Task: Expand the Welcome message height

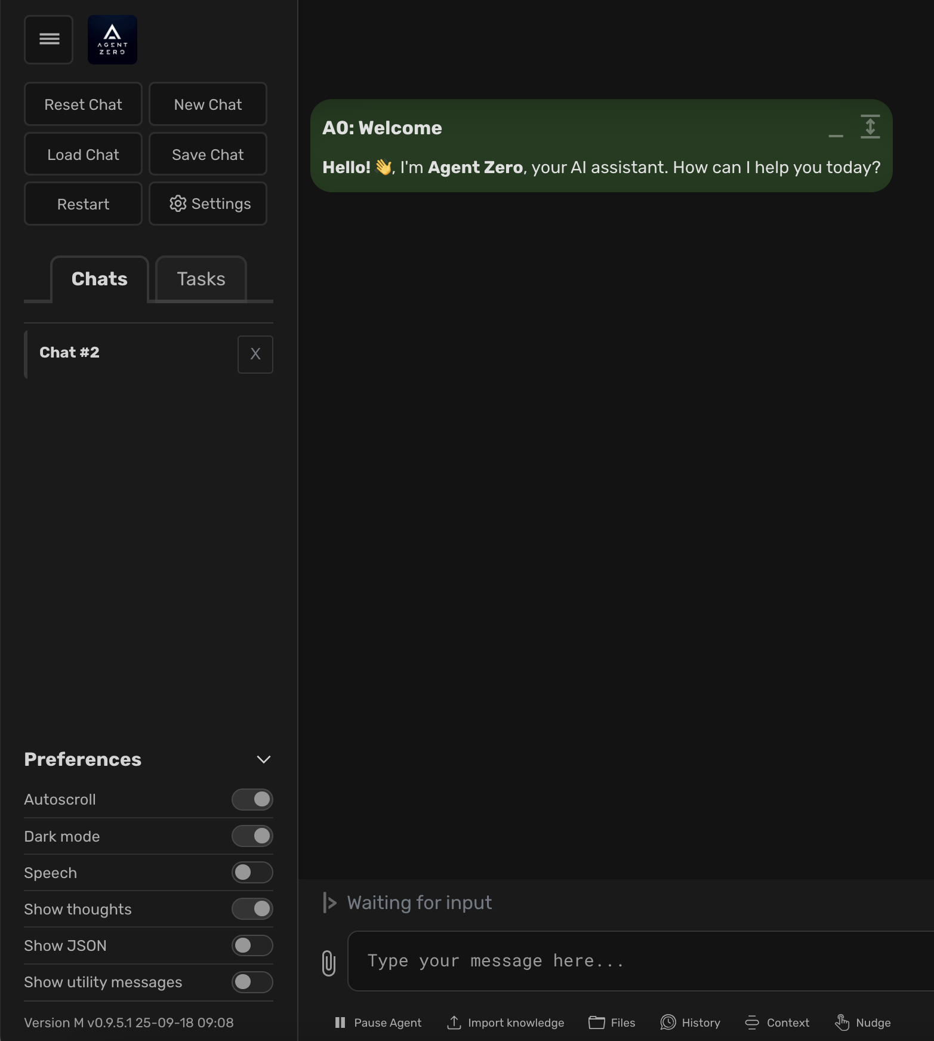Action: pos(870,127)
